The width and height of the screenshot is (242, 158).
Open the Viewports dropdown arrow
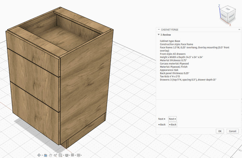81,155
